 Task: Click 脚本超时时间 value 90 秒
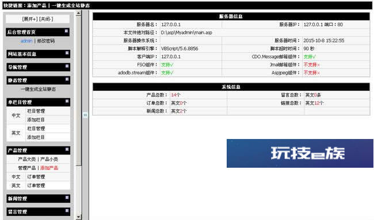[309, 49]
